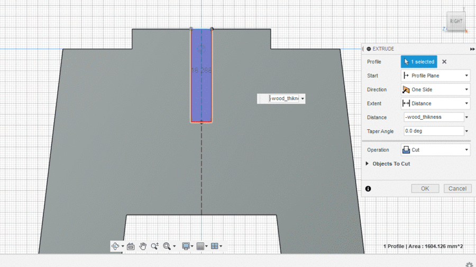The height and width of the screenshot is (267, 476).
Task: Select the Pan hand tool
Action: coord(143,246)
